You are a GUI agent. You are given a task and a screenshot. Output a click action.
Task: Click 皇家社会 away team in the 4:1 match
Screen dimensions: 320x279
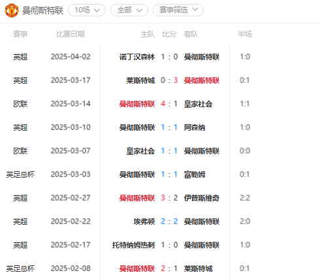[x=198, y=104]
